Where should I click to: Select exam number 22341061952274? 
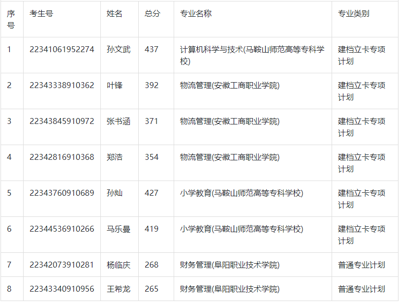tap(62, 49)
